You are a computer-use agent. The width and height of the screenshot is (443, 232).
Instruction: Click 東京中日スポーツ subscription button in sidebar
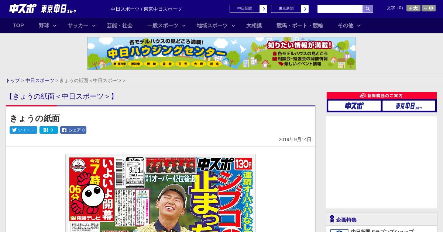(x=409, y=106)
